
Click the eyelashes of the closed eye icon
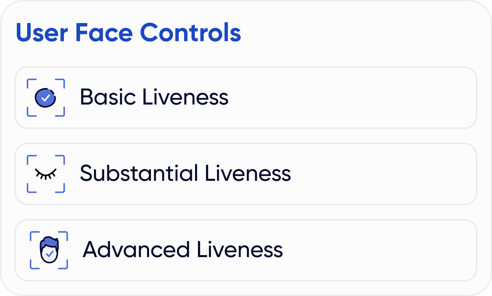coord(45,176)
